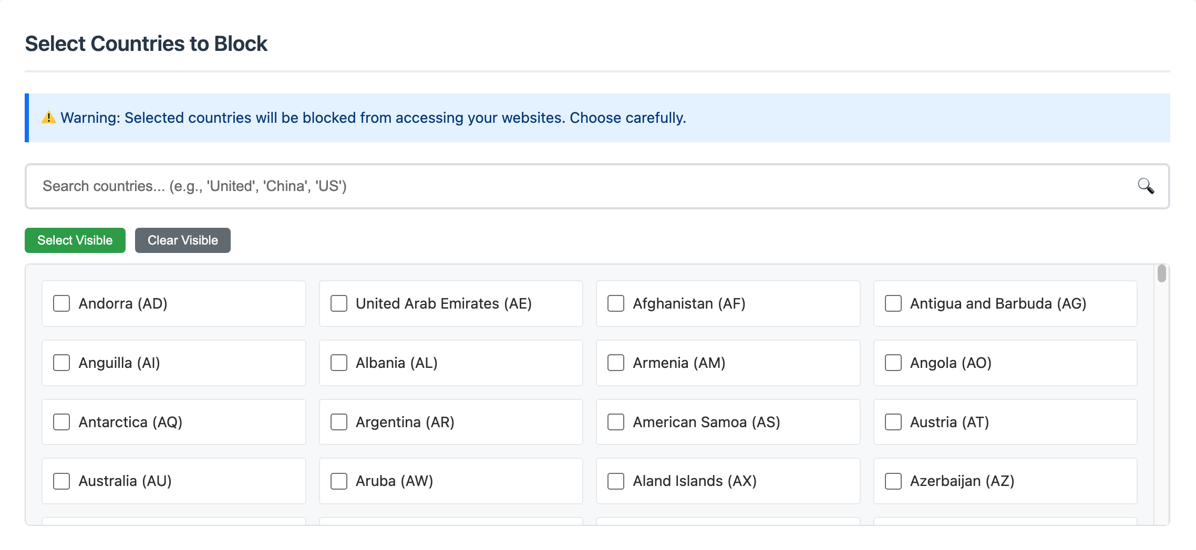The width and height of the screenshot is (1196, 550).
Task: Check the Argentina (AR) checkbox
Action: (x=339, y=422)
